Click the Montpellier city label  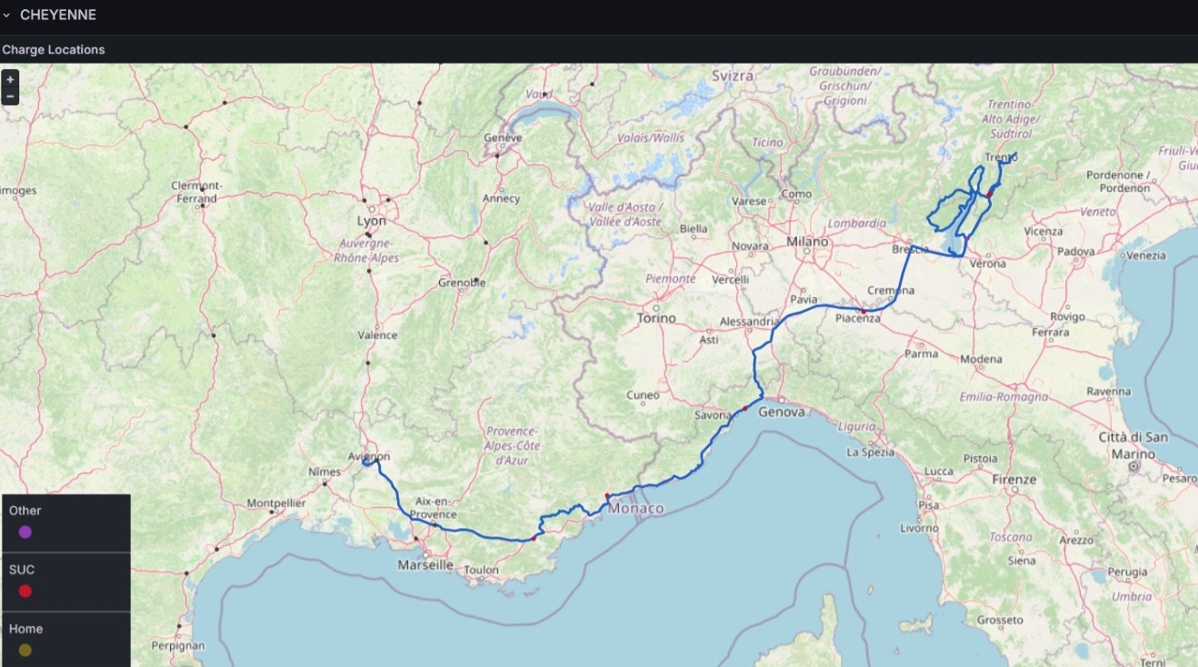coord(276,503)
